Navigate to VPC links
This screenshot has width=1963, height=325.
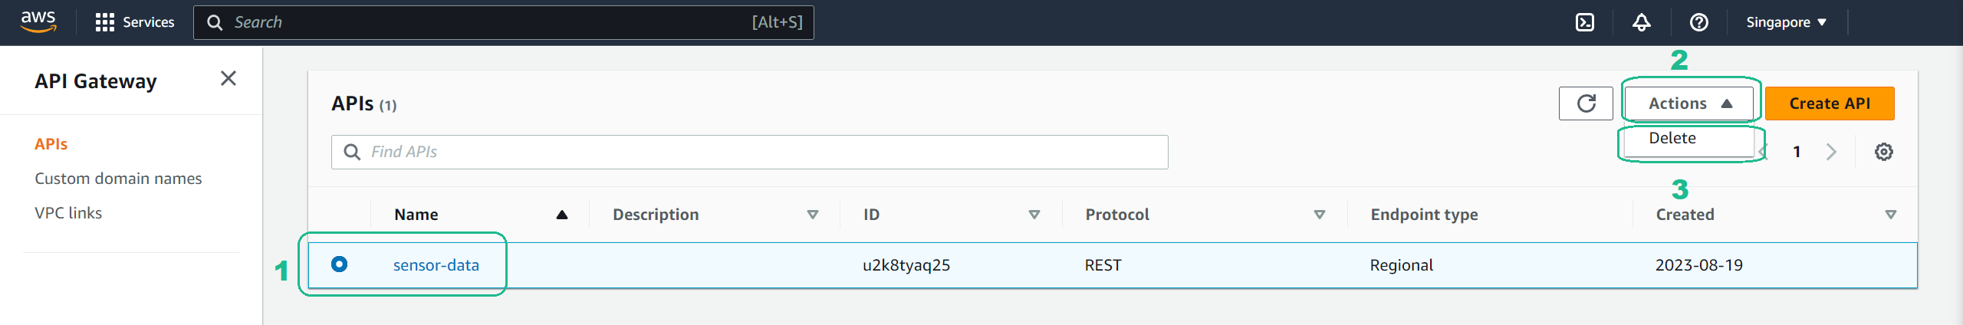[68, 213]
